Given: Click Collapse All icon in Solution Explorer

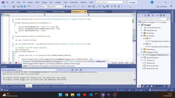Looking at the screenshot, I should pyautogui.click(x=161, y=15).
